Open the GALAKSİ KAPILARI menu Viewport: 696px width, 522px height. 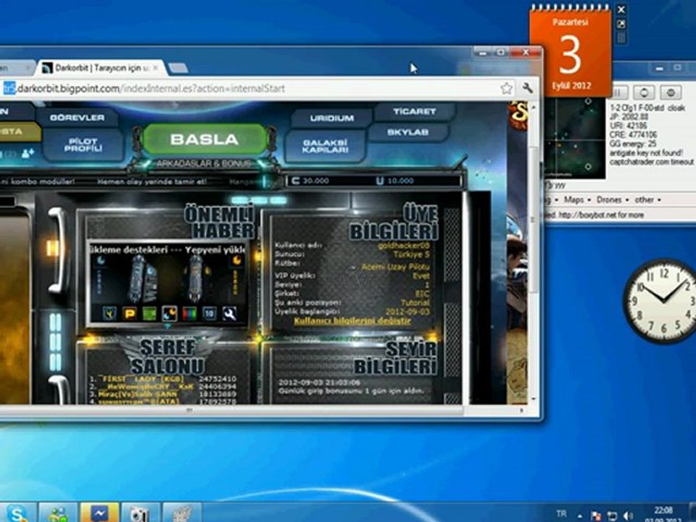(325, 146)
